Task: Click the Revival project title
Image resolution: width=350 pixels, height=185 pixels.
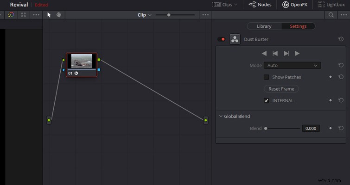Action: 19,5
